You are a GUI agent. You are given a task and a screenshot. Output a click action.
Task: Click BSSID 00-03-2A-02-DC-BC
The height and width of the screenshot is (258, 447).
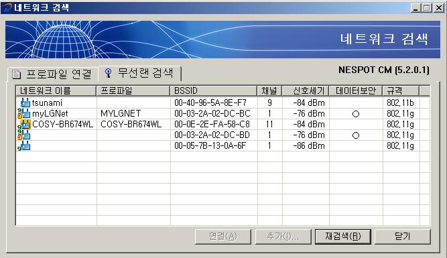click(x=212, y=113)
